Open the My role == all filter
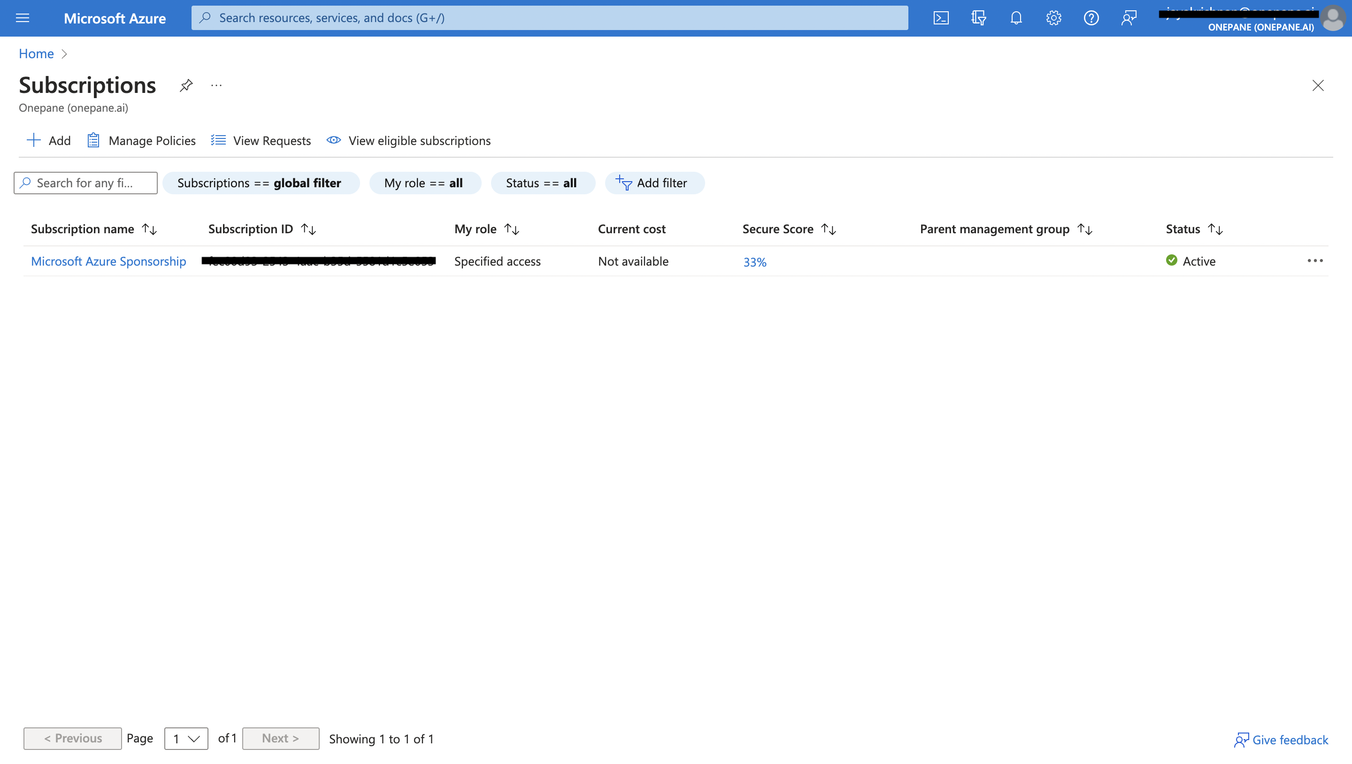 coord(425,183)
